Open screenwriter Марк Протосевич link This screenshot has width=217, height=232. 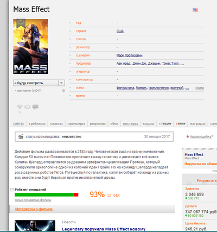(129, 55)
